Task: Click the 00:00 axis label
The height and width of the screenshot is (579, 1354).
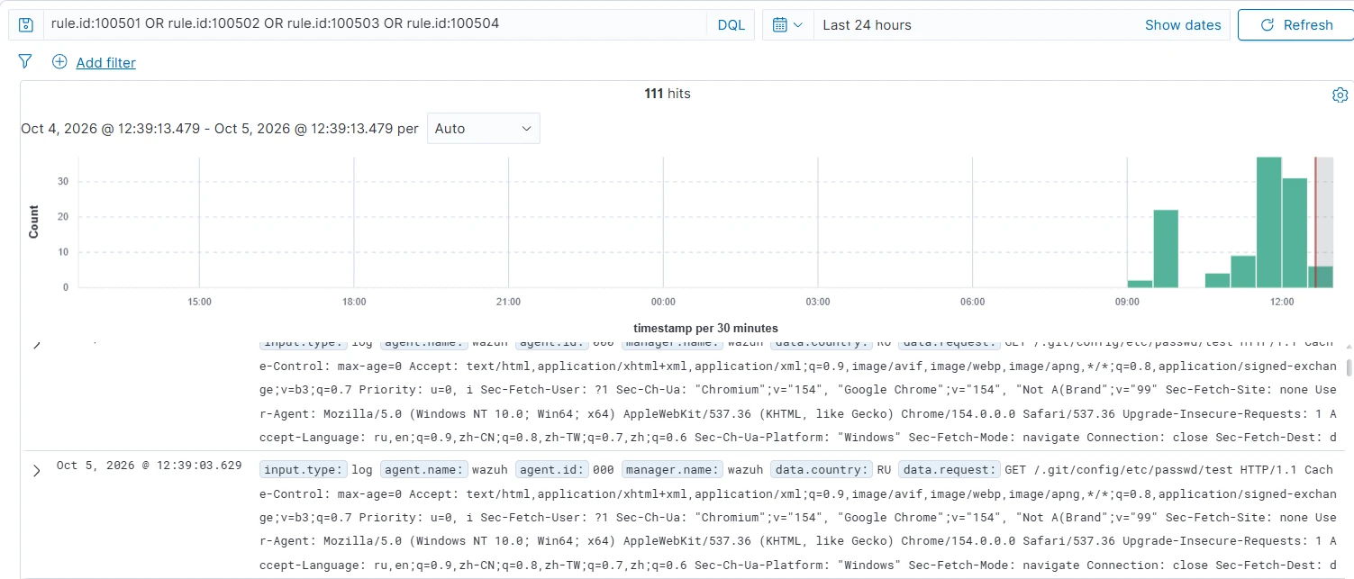Action: point(663,302)
